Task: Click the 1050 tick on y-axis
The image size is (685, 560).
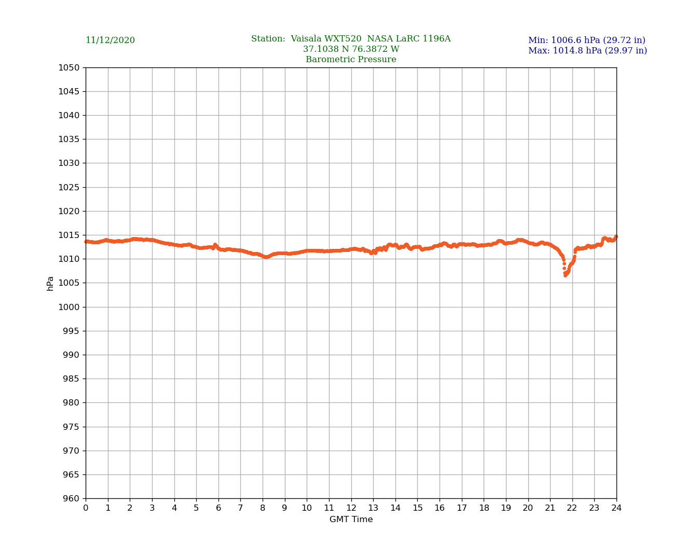Action: (69, 67)
